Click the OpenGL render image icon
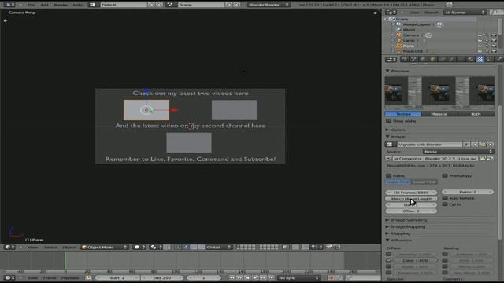The height and width of the screenshot is (283, 504). click(329, 248)
